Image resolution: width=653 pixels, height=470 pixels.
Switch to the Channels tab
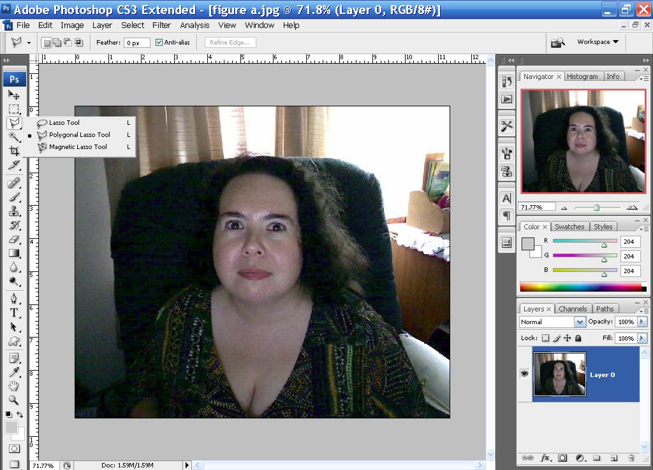pyautogui.click(x=572, y=309)
